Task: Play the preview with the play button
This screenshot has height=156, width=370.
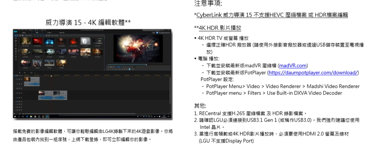Action: coord(108,69)
